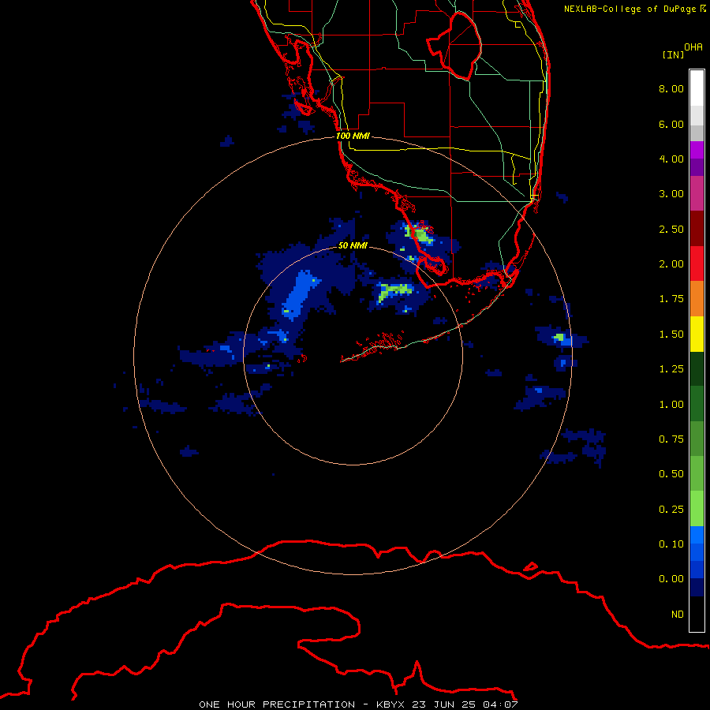This screenshot has width=710, height=710.
Task: Pick the dark maroon swatch beside 2.50
Action: coord(697,229)
